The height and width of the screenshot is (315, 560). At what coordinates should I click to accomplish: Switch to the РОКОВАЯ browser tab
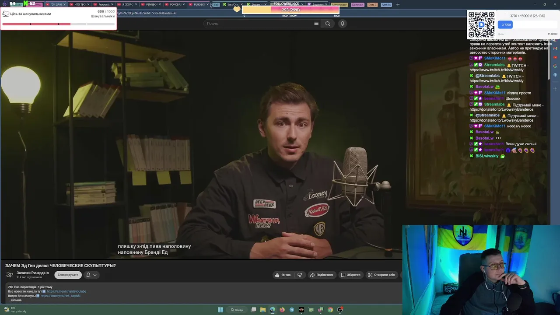pyautogui.click(x=175, y=4)
